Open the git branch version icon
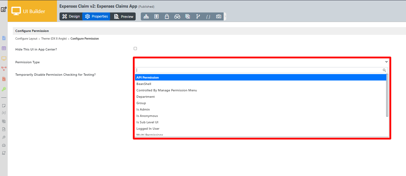406x176 pixels. (198, 17)
